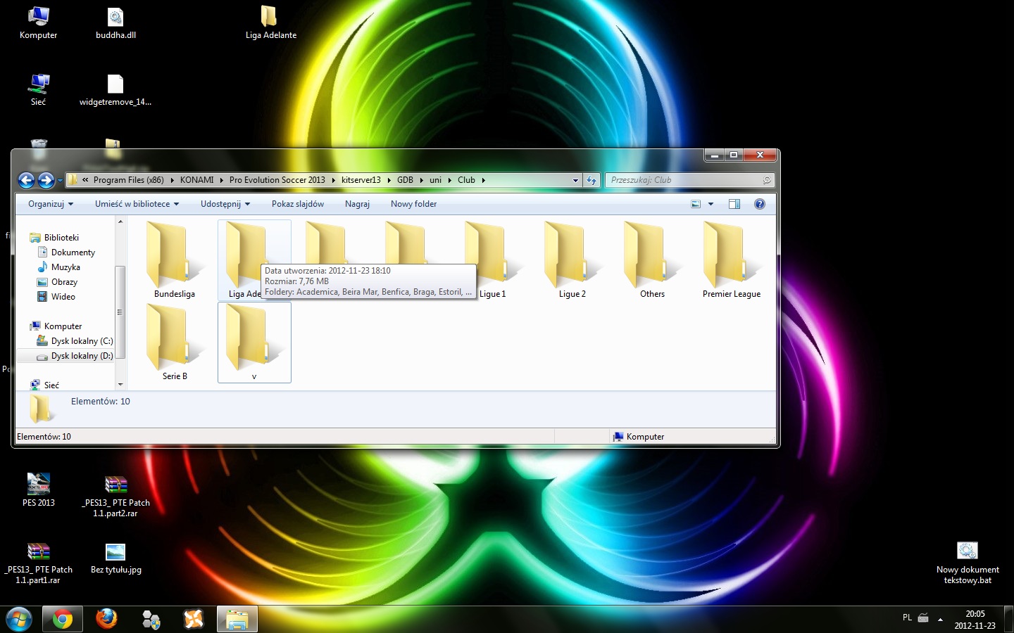Click the Back navigation arrow

26,180
